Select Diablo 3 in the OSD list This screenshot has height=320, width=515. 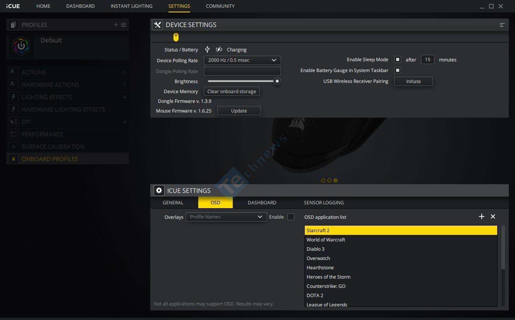pyautogui.click(x=401, y=249)
